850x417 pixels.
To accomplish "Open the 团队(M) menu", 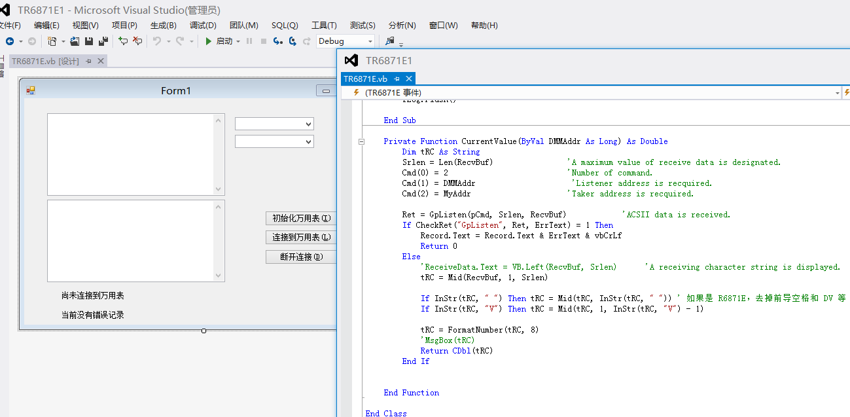I will point(243,26).
